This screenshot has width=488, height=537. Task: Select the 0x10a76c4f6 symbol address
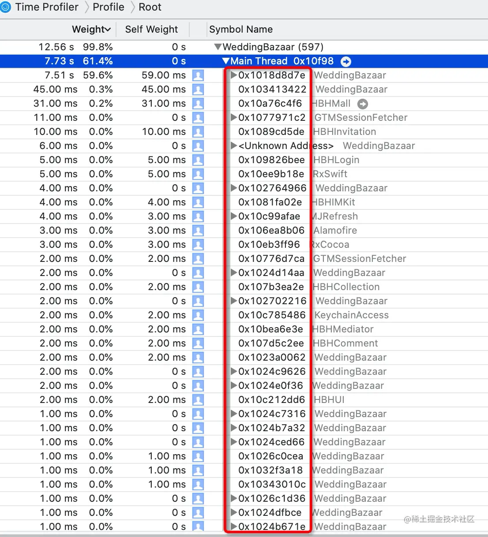click(270, 104)
